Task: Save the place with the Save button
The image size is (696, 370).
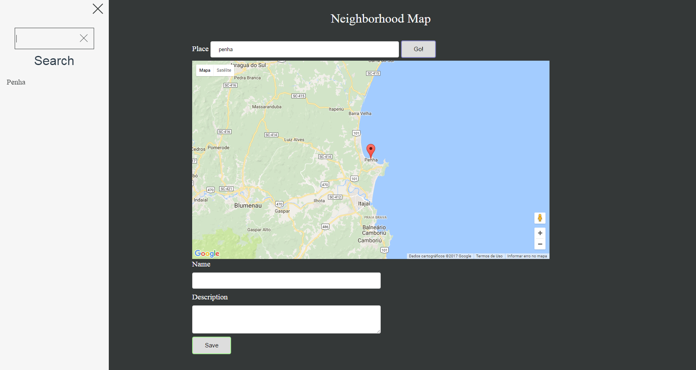Action: [211, 345]
